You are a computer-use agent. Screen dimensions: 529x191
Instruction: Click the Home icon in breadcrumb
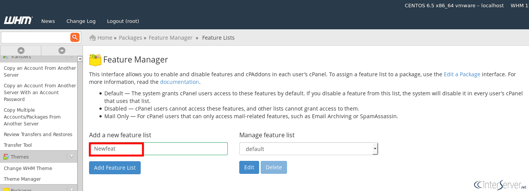point(92,38)
